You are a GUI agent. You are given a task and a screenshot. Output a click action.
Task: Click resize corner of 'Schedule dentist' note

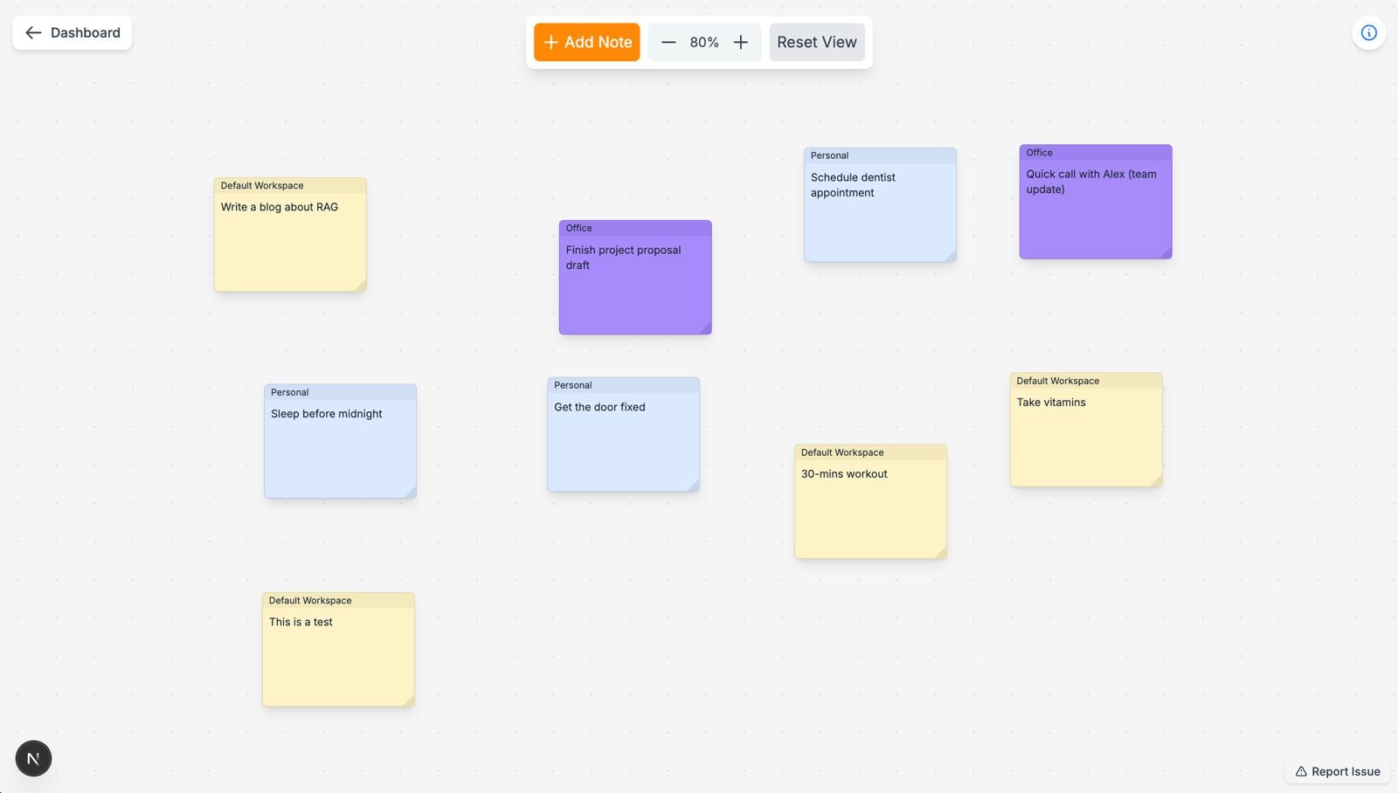tap(951, 256)
